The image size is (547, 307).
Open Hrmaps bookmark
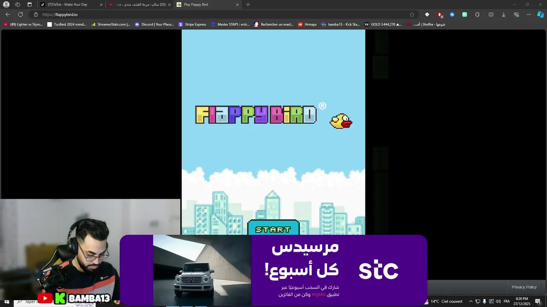pos(307,24)
